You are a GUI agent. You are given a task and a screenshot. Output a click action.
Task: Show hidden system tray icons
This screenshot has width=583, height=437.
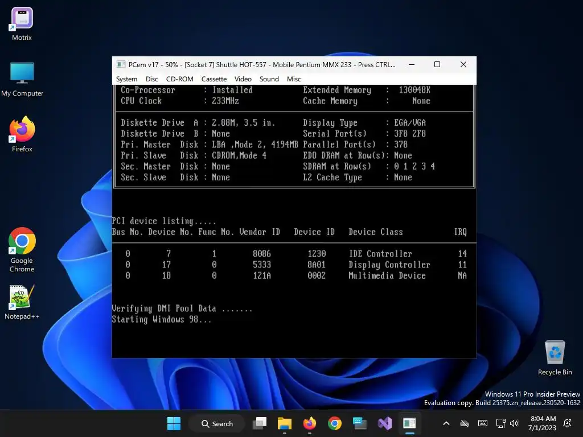(446, 423)
